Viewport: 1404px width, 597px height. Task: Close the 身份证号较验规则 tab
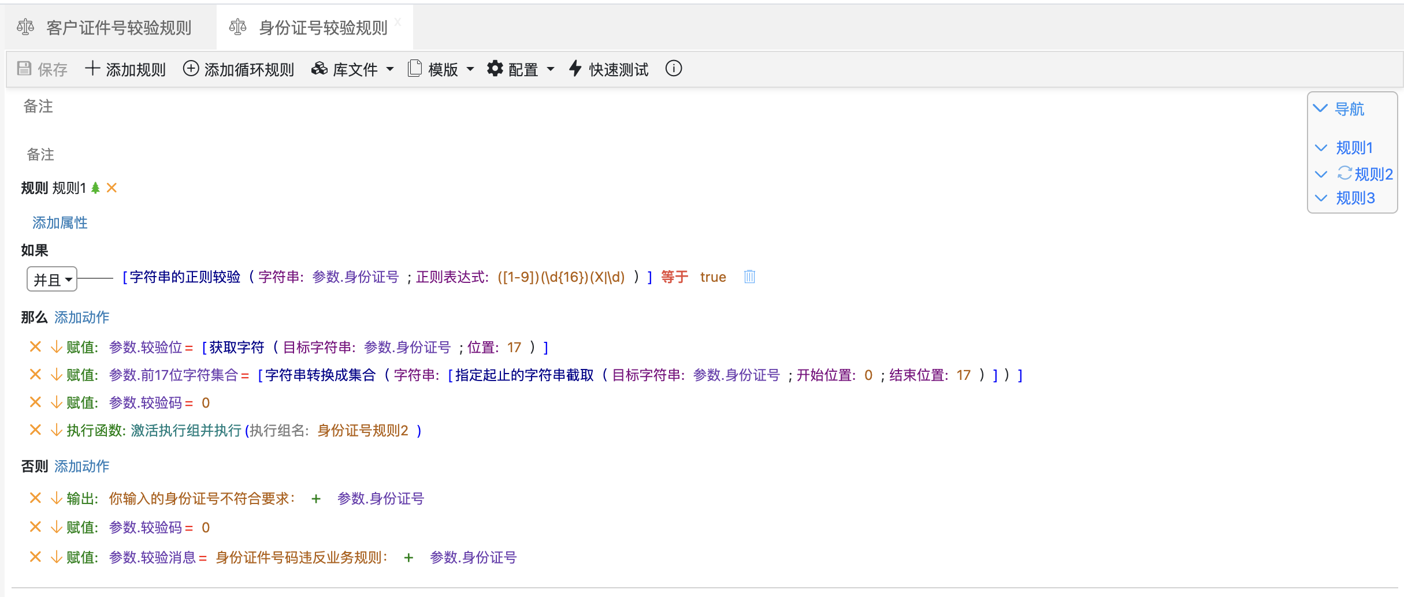[x=398, y=22]
